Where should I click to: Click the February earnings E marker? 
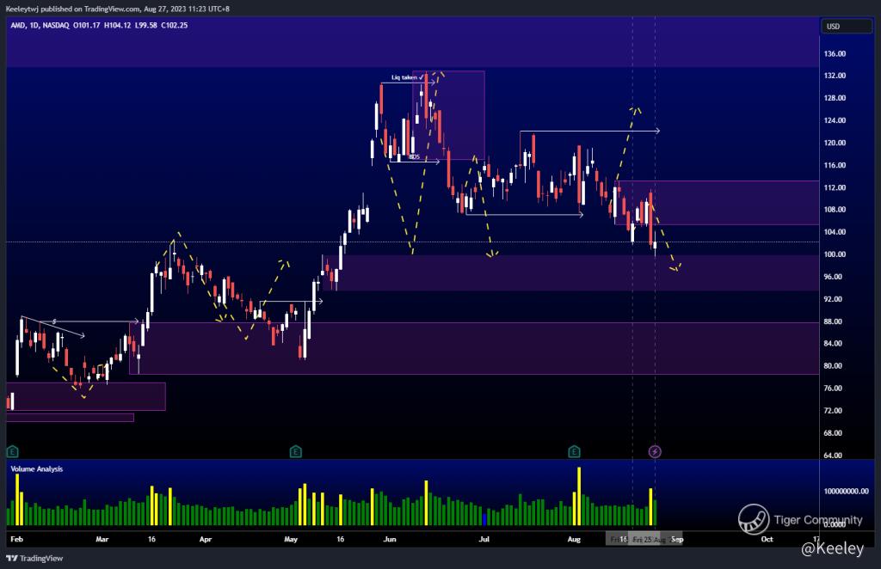click(12, 452)
